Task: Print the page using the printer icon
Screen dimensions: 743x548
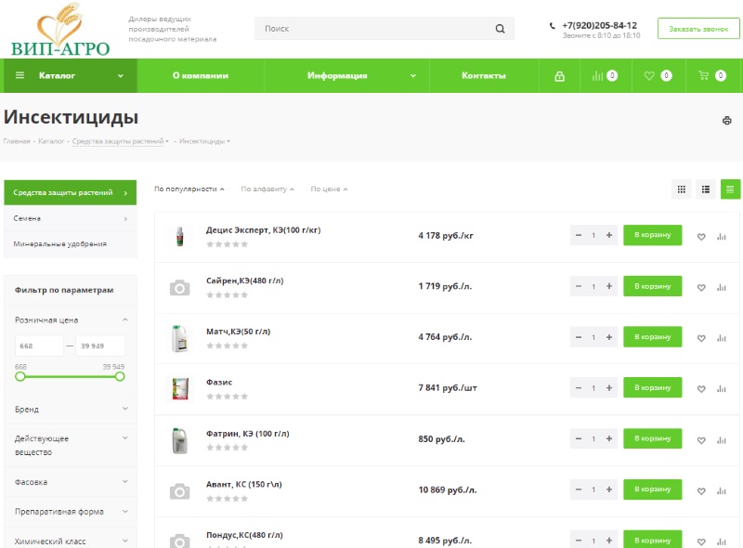Action: coord(726,121)
